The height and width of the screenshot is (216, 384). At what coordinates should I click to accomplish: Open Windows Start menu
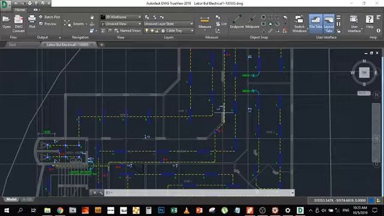click(x=7, y=210)
